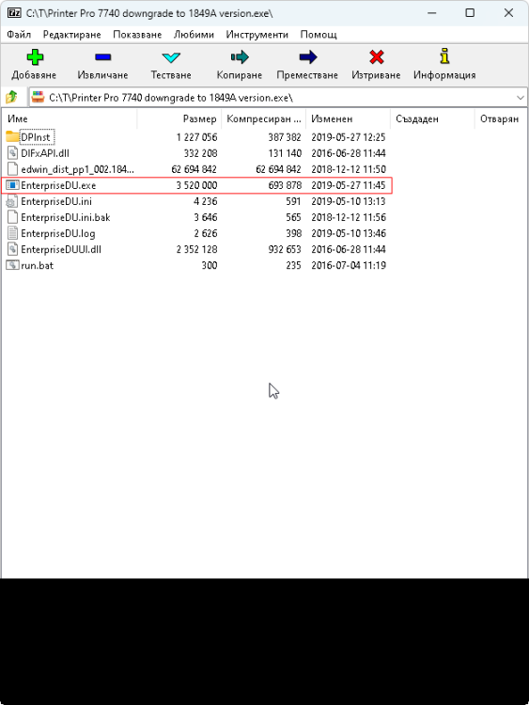Click the date 2019-05-10 13:46
This screenshot has width=529, height=705.
click(x=349, y=233)
